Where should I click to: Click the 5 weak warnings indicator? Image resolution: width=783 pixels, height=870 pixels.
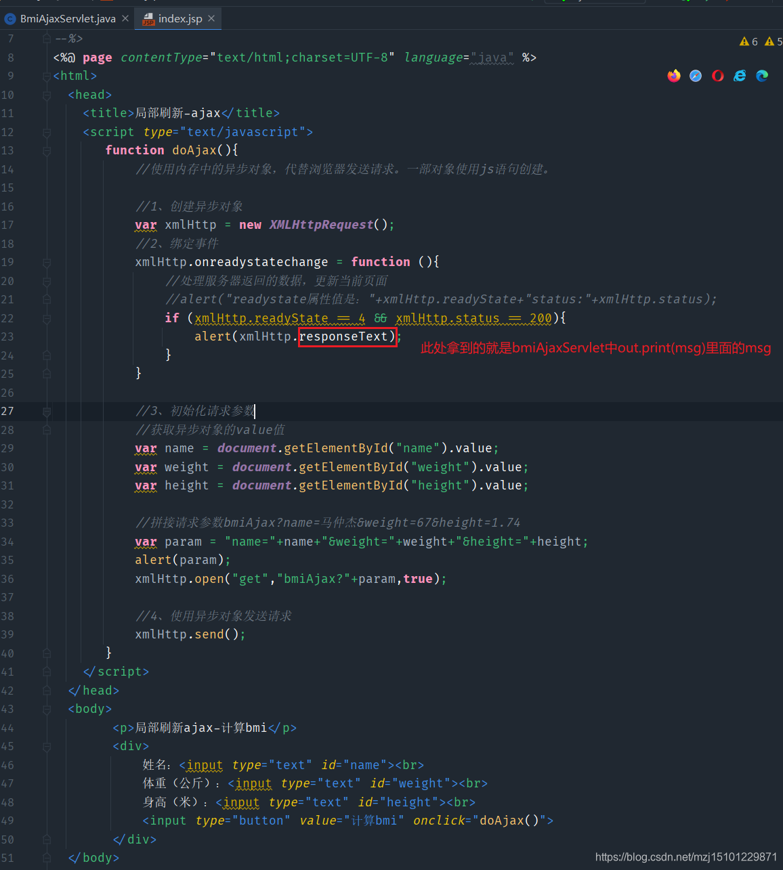774,42
